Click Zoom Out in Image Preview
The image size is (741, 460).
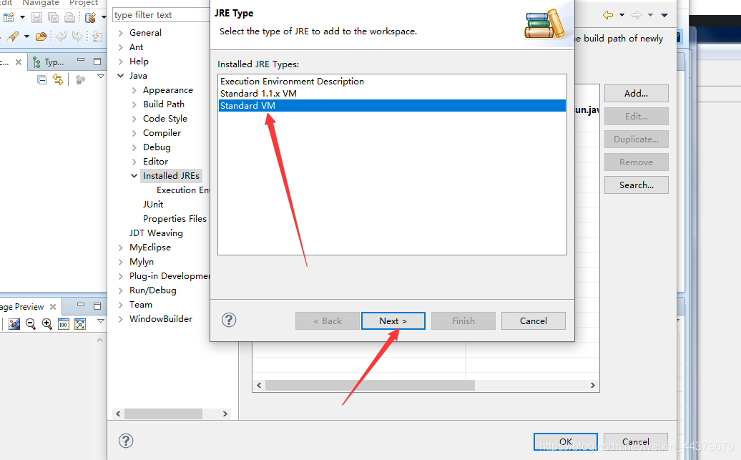[x=31, y=324]
